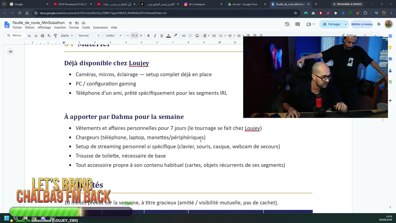Go to the browser home page

click(x=27, y=13)
